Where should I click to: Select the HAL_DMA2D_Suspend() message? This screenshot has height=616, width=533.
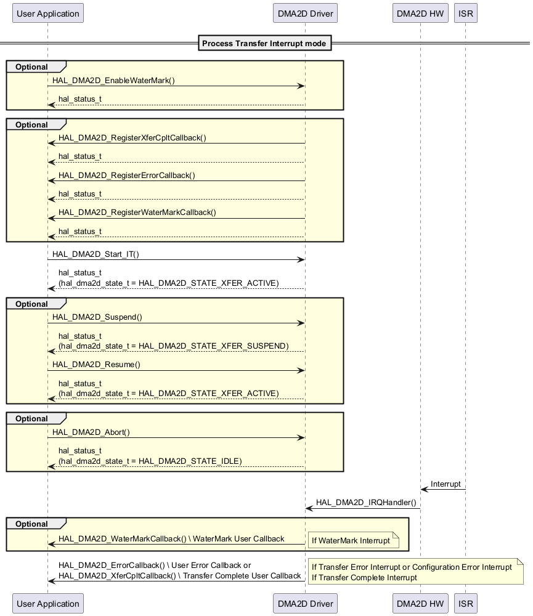tap(97, 317)
